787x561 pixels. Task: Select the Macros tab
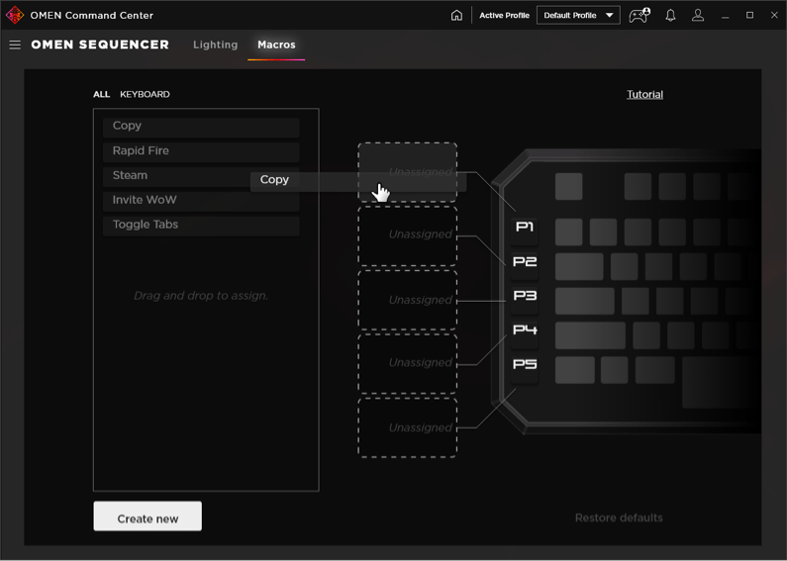point(276,45)
